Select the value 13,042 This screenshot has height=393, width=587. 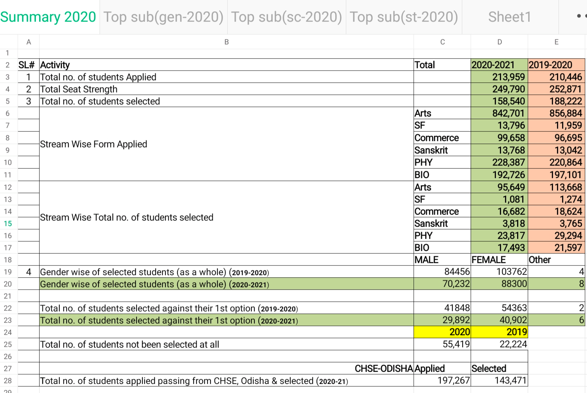556,150
